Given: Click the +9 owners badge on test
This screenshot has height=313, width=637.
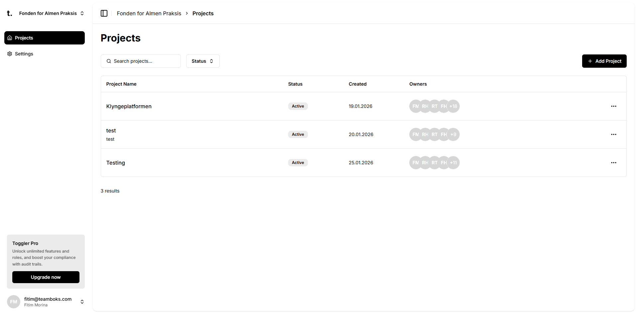Looking at the screenshot, I should click(453, 134).
